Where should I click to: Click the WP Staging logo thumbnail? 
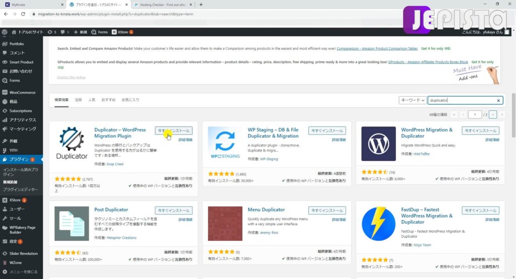pos(225,144)
